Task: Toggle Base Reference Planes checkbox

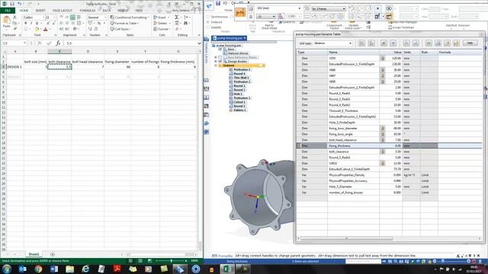Action: tap(220, 58)
